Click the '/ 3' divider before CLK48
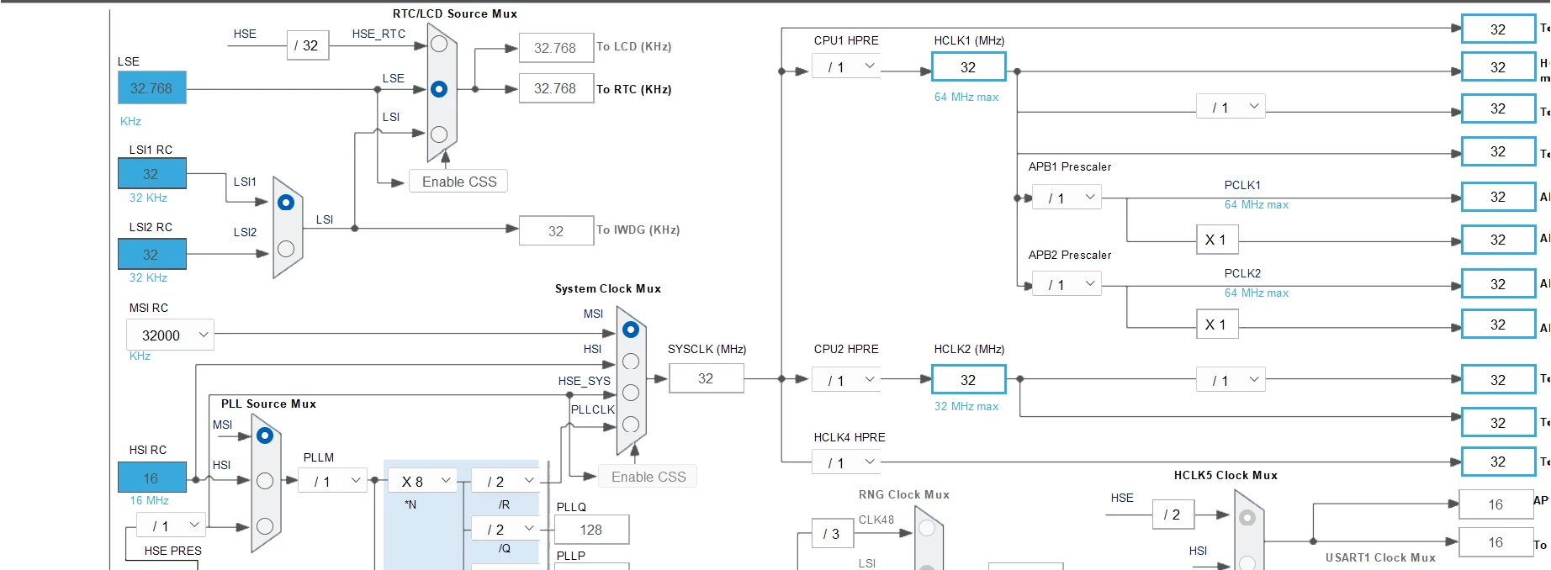 point(832,534)
